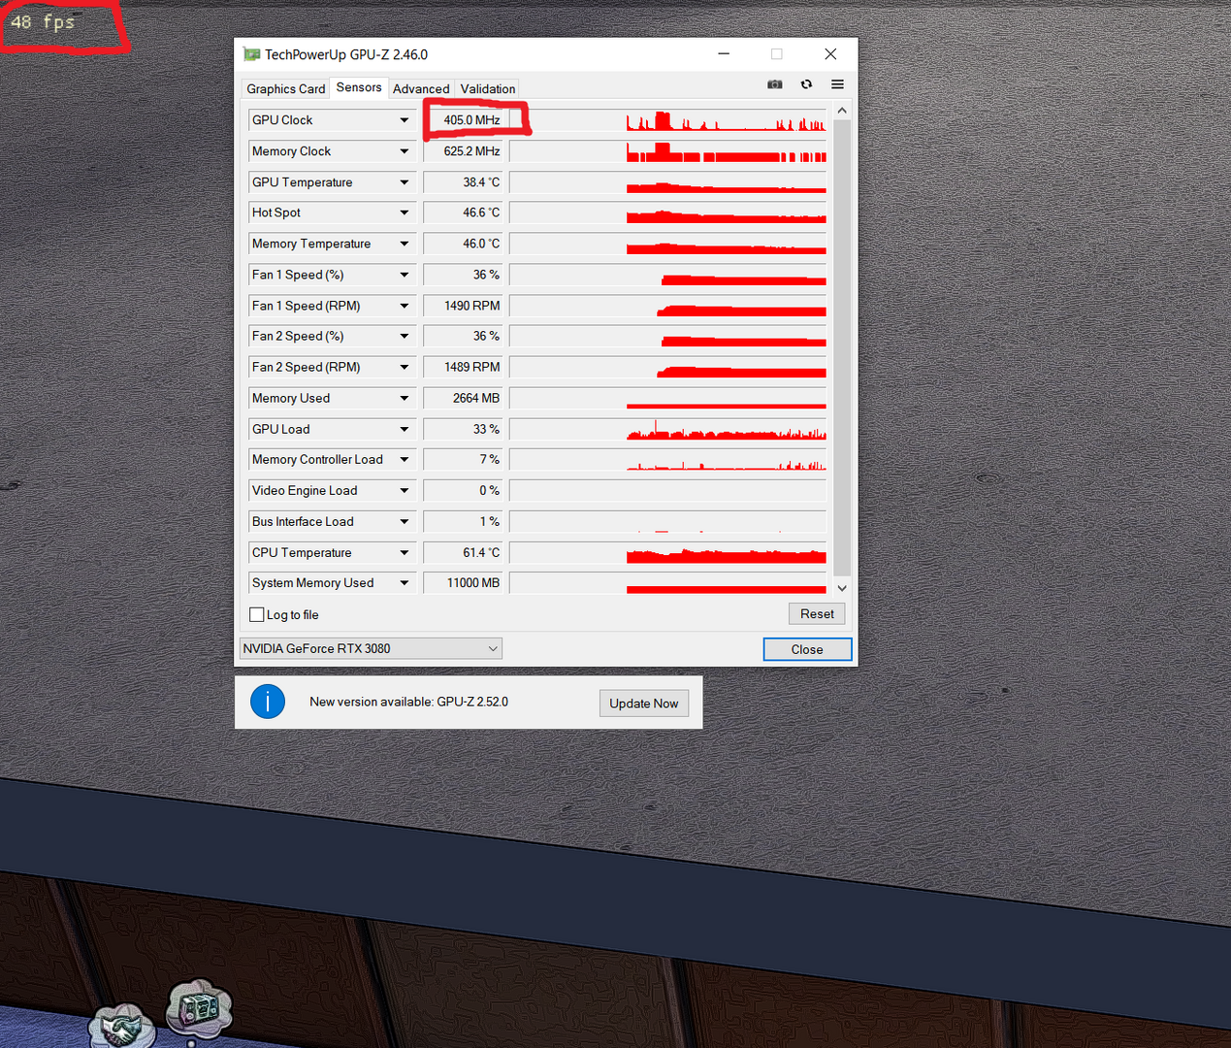Open the System Memory Used dropdown

(405, 582)
